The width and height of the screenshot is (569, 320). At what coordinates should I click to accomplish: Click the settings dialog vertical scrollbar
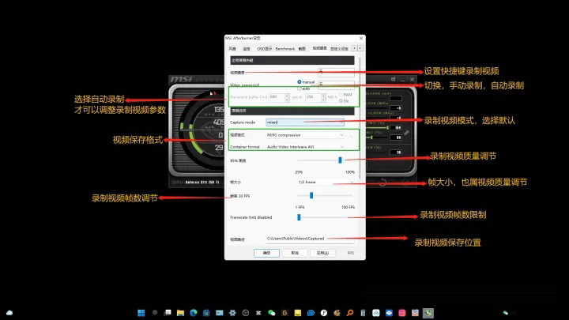coord(360,118)
